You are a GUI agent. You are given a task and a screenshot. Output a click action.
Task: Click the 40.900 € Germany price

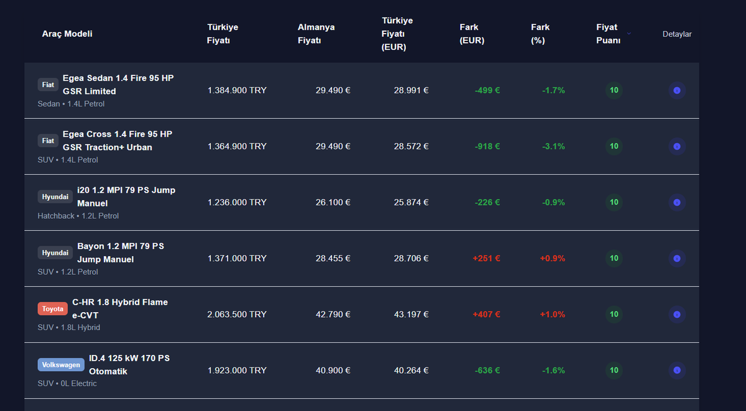333,370
